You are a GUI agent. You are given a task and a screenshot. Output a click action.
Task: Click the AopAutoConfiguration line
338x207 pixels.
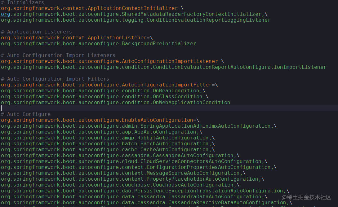coord(101,132)
